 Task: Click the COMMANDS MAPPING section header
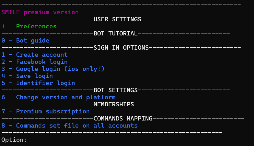coord(123,119)
